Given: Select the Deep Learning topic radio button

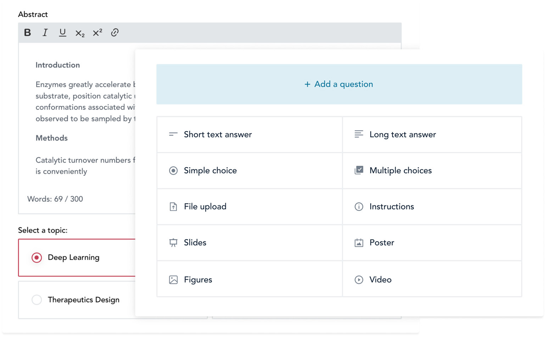Looking at the screenshot, I should 37,258.
